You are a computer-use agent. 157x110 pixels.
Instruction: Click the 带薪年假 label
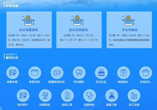12,82
